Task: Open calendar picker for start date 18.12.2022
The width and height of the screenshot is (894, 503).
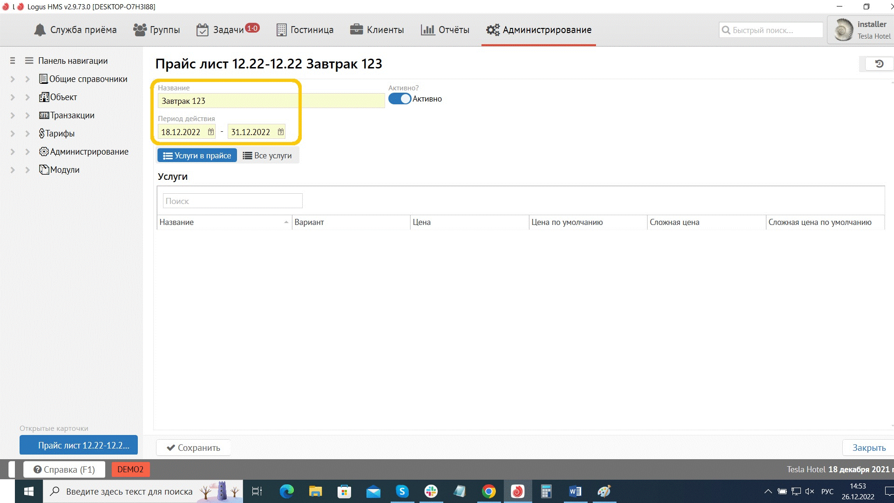Action: [211, 132]
